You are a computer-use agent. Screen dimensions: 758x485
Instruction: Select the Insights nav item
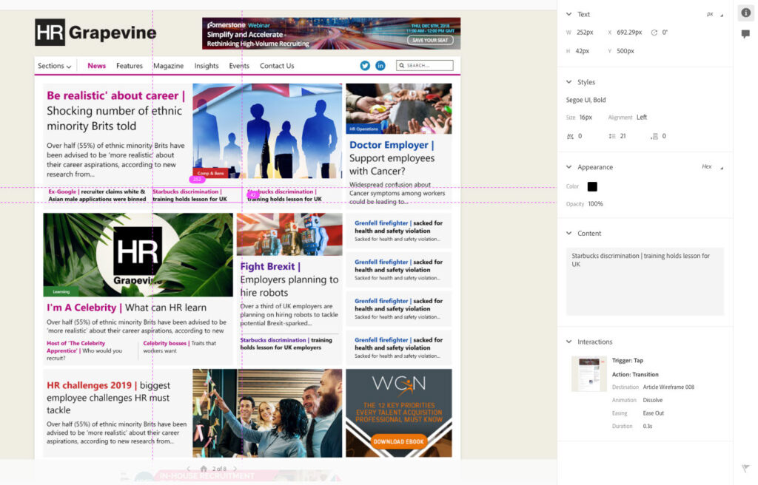click(207, 66)
